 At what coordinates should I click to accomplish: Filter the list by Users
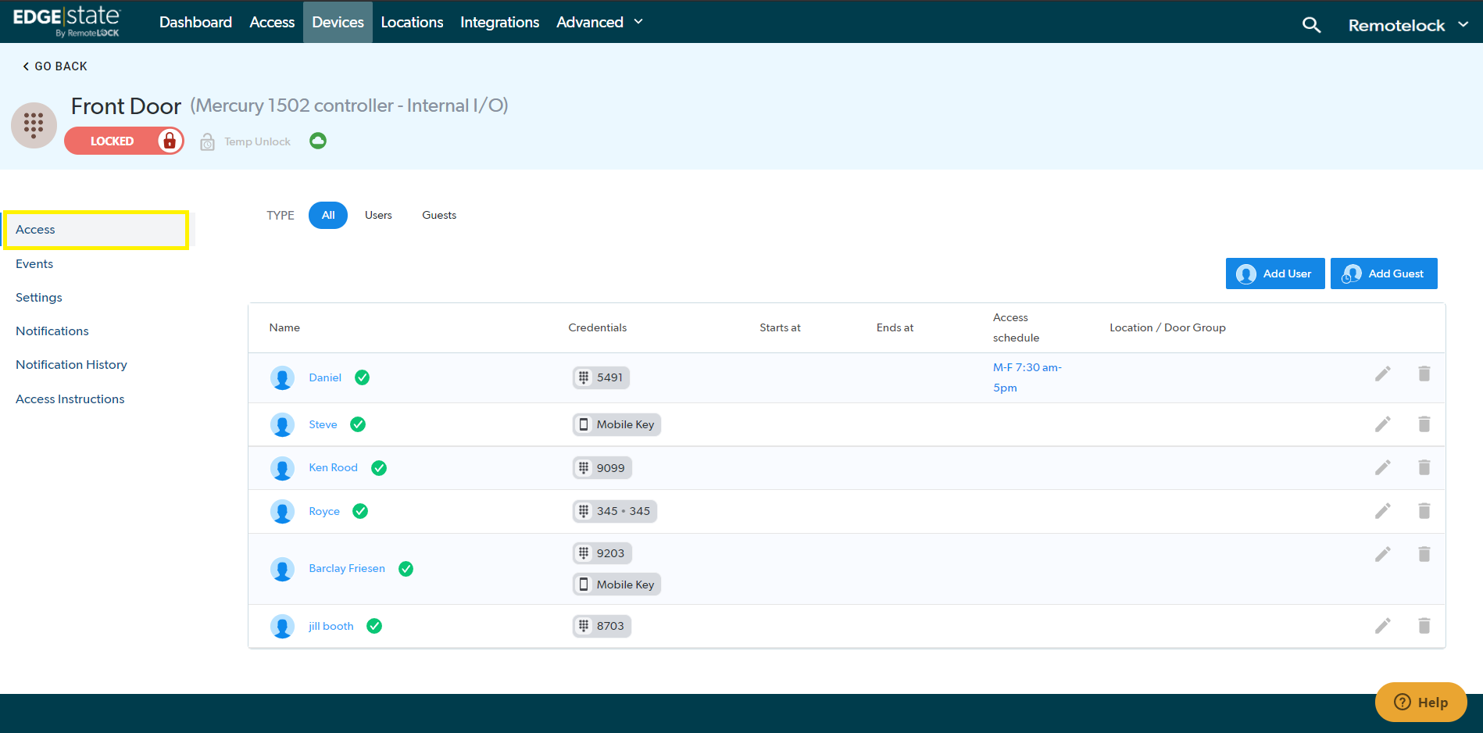pyautogui.click(x=378, y=215)
